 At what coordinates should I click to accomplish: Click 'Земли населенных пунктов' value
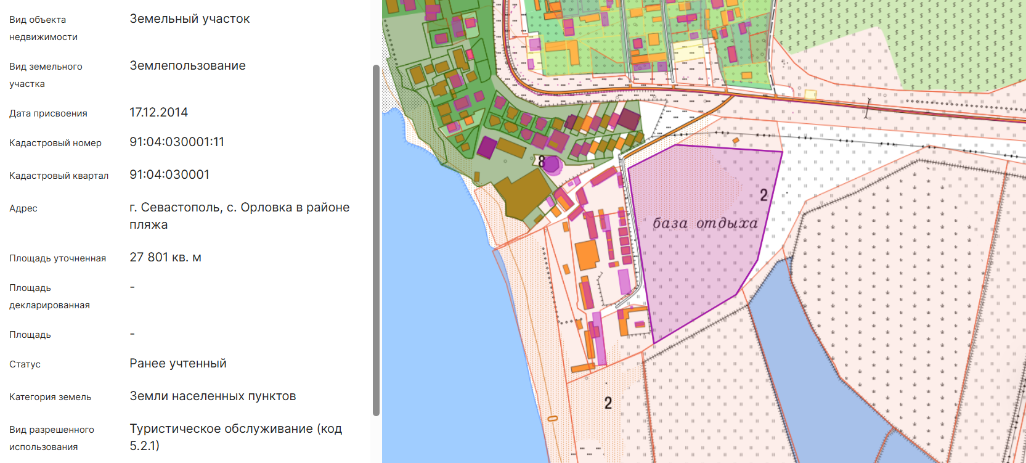(213, 396)
